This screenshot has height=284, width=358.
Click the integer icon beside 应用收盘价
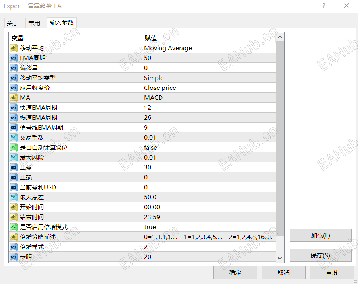click(x=14, y=88)
